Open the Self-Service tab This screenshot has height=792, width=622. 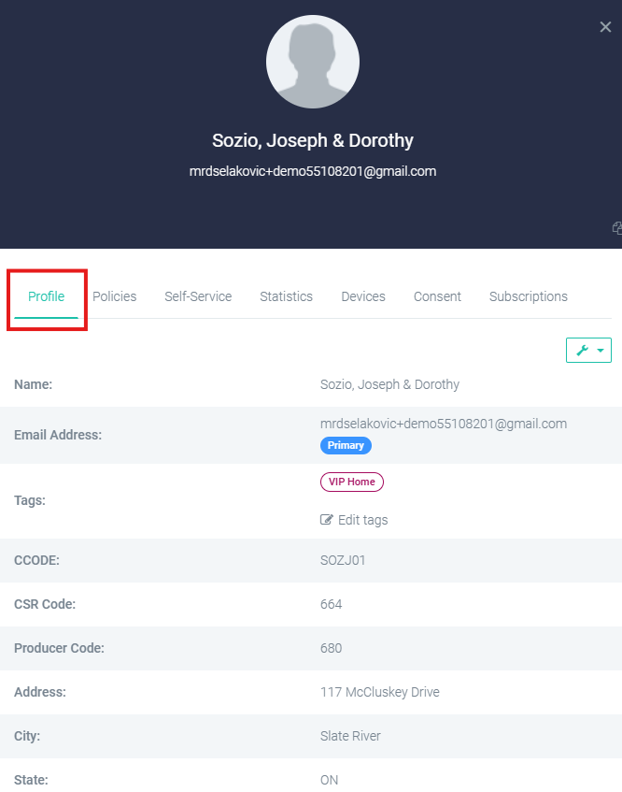(198, 296)
